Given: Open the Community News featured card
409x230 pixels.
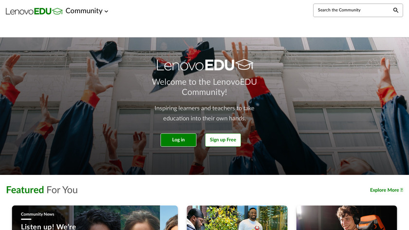Looking at the screenshot, I should pyautogui.click(x=95, y=218).
